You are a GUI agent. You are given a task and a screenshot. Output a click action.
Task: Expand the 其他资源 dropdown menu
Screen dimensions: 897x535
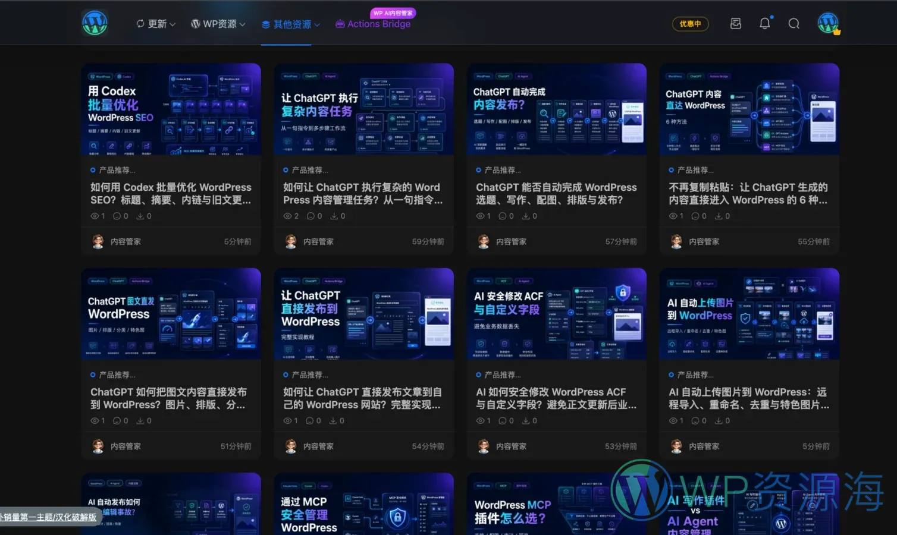[291, 24]
